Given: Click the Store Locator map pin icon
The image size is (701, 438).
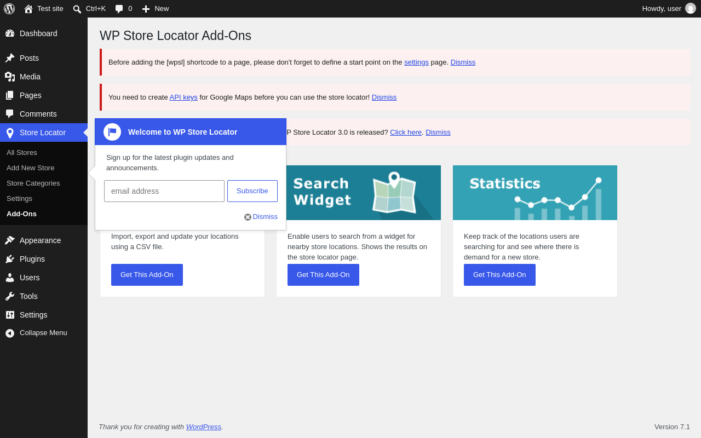Looking at the screenshot, I should coord(10,132).
